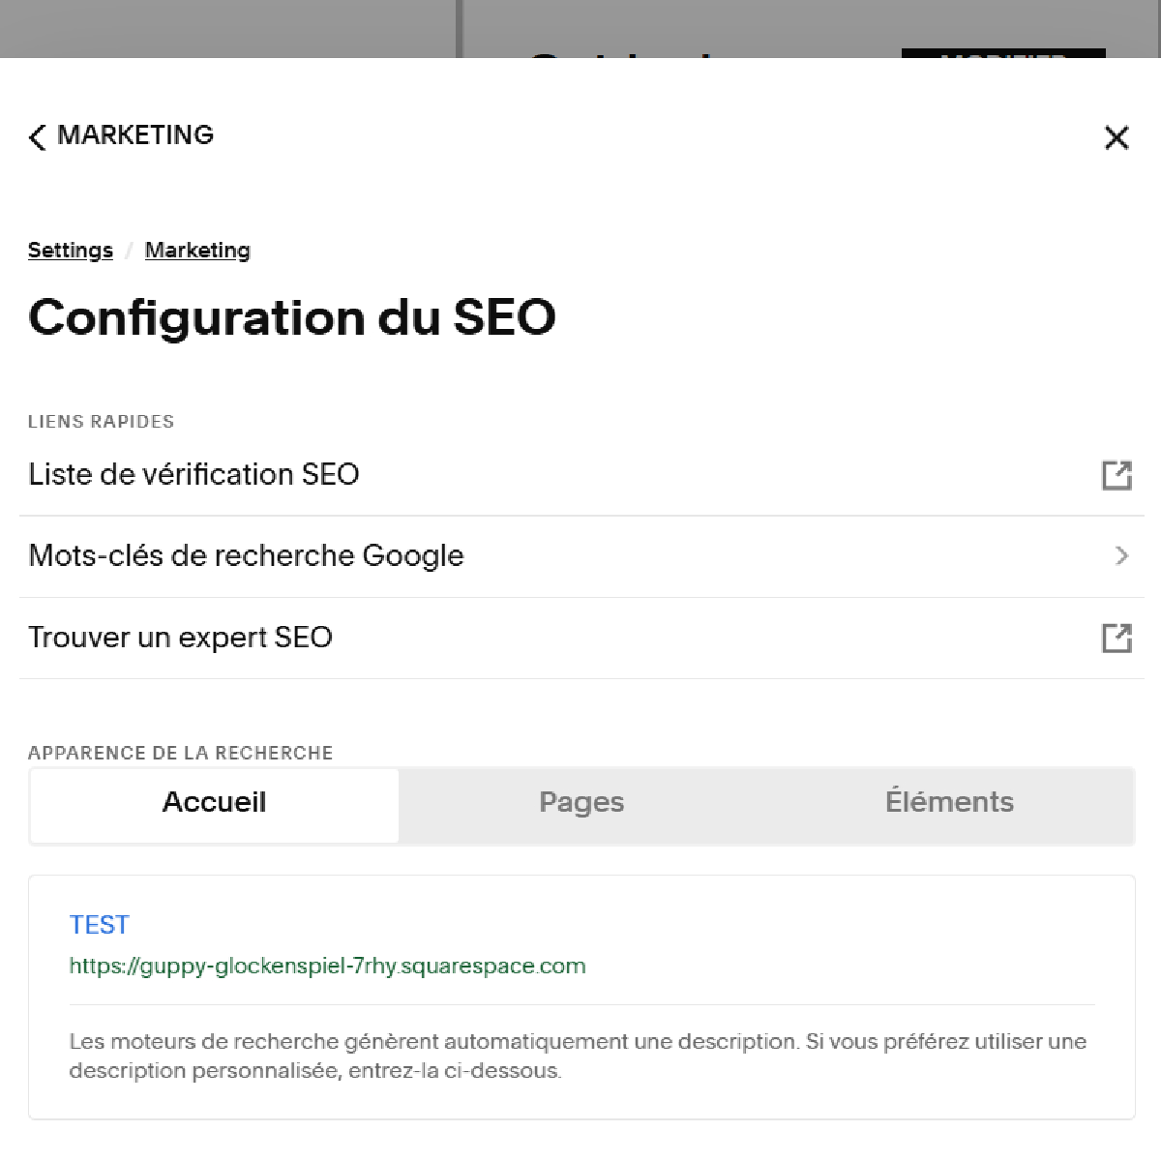Click external link icon for Trouver un expert SEO
This screenshot has width=1161, height=1161.
pos(1116,638)
